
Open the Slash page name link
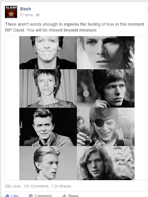pos(26,9)
